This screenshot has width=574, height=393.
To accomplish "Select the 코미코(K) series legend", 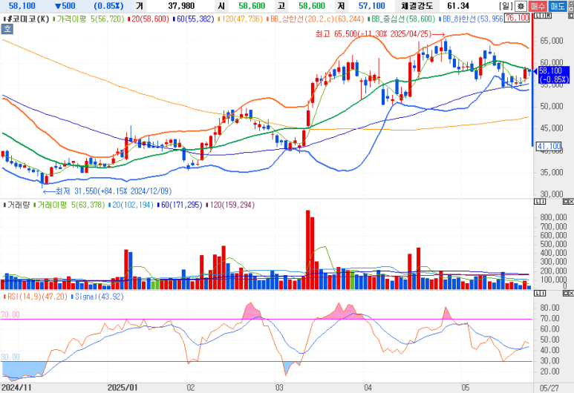I will (x=26, y=19).
